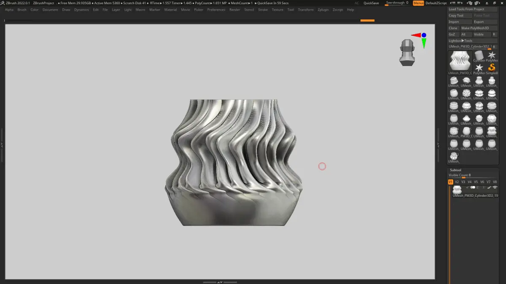Hide ZBrush with the minimize arrow icon
The height and width of the screenshot is (284, 506).
[487, 3]
